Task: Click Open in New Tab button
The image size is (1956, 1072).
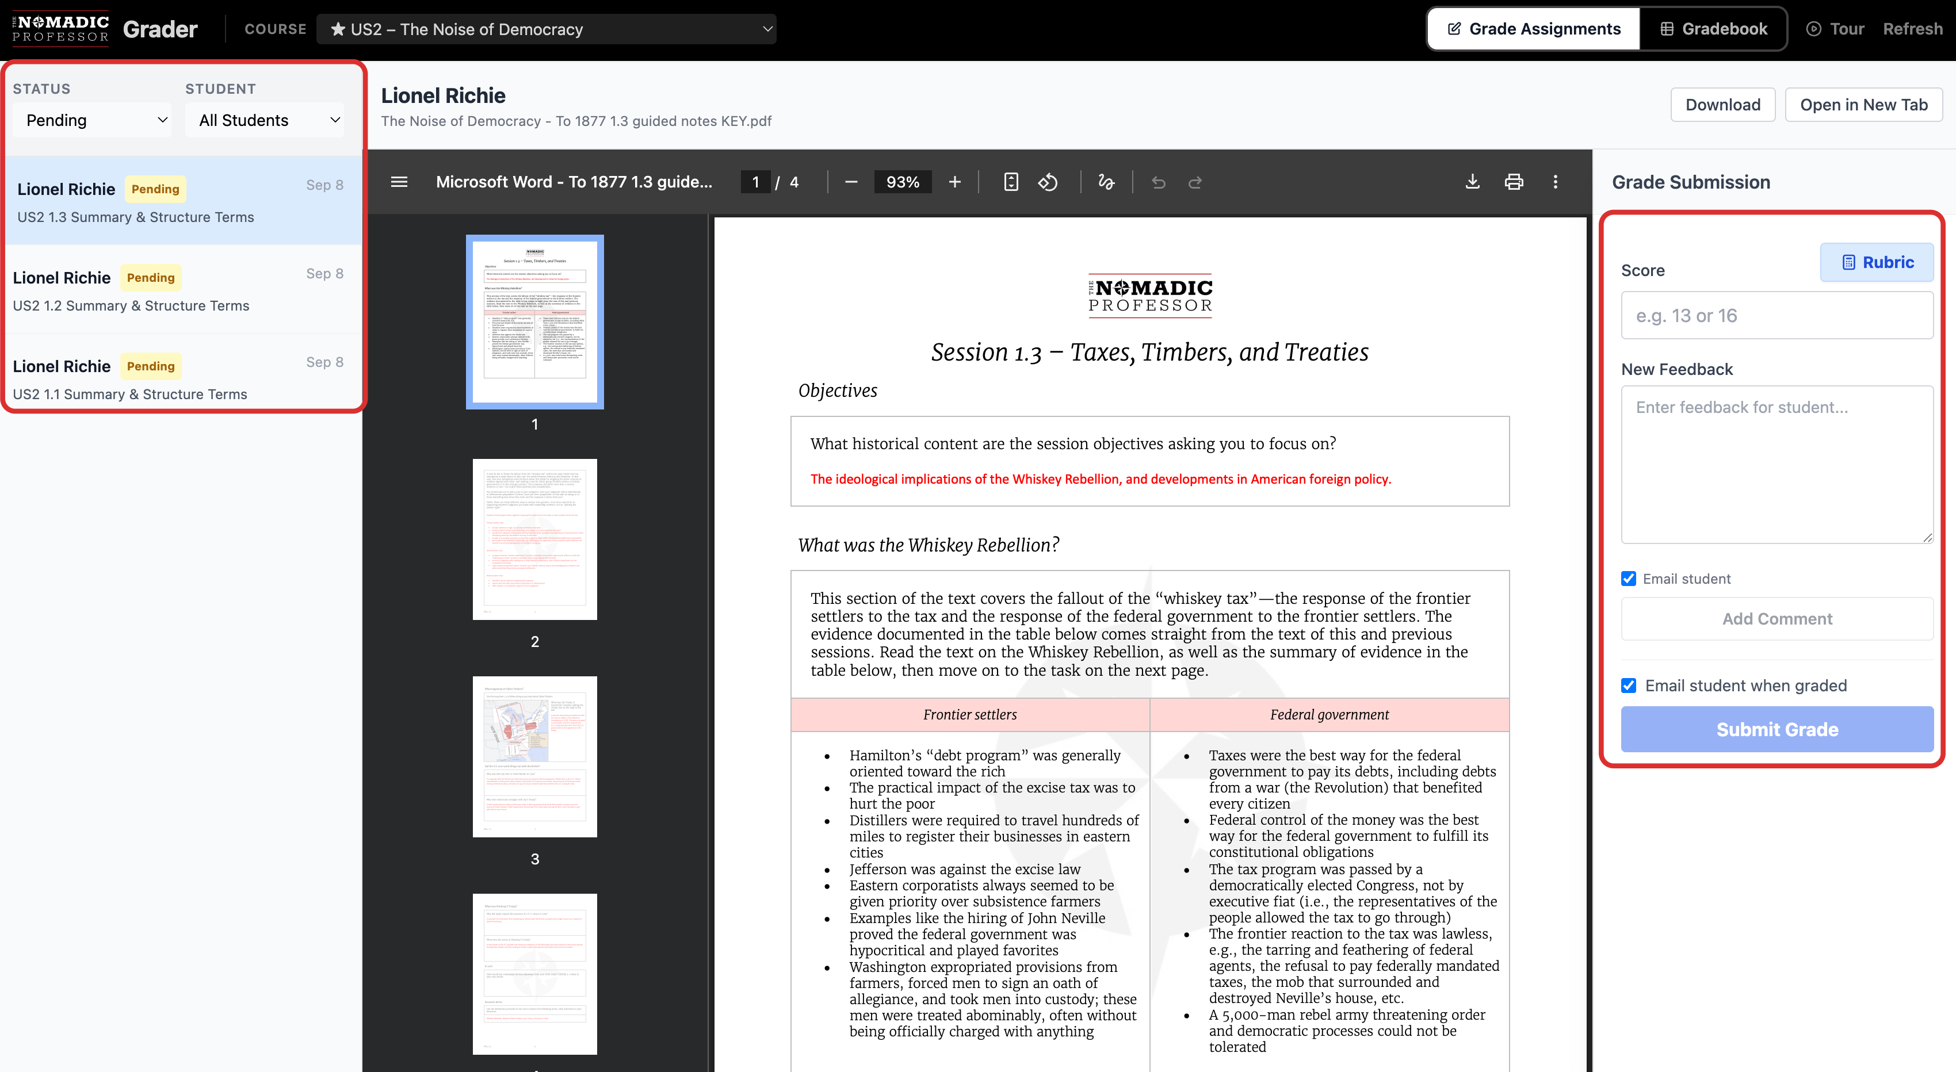Action: 1863,105
